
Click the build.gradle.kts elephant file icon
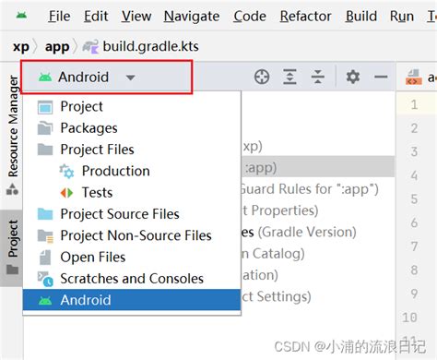[90, 47]
